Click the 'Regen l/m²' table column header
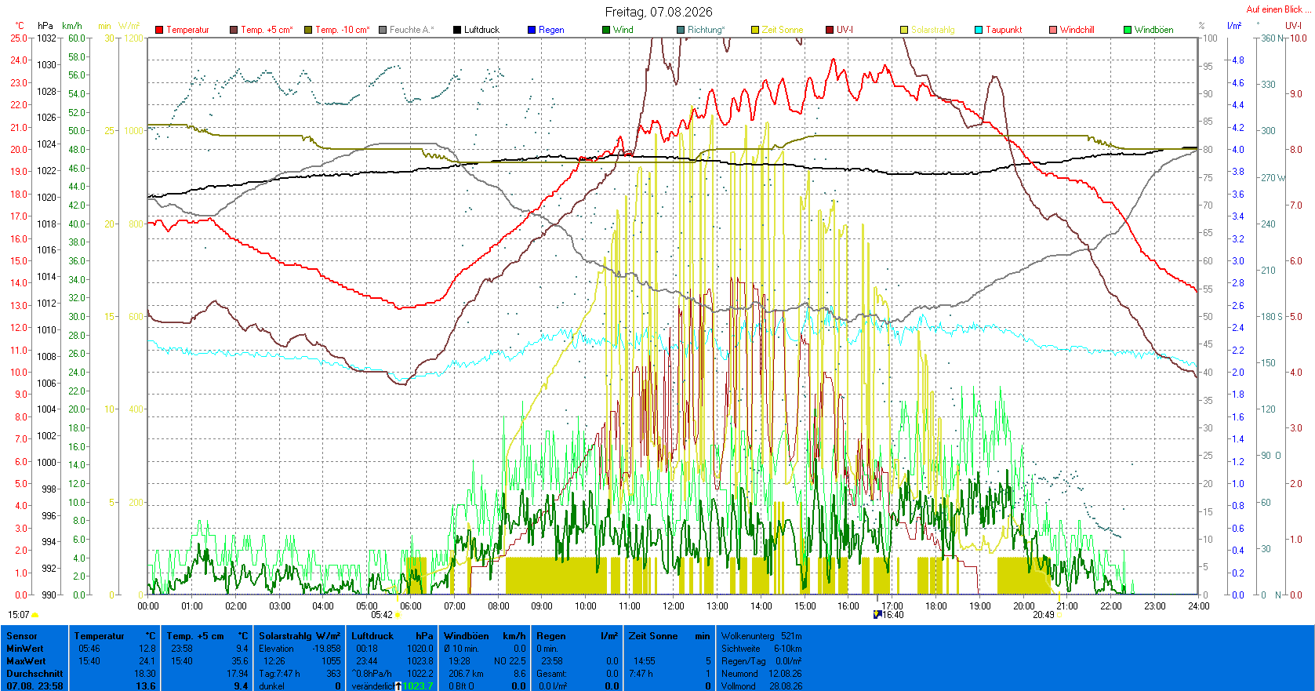The width and height of the screenshot is (1315, 691). [577, 636]
